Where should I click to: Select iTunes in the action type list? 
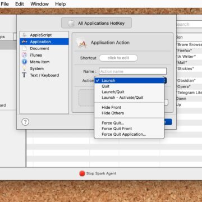coord(44,55)
